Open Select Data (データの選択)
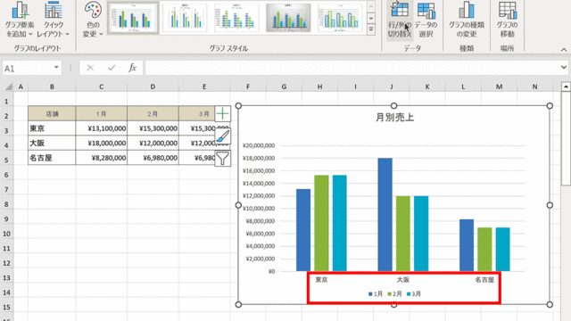The width and height of the screenshot is (571, 321). tap(426, 20)
